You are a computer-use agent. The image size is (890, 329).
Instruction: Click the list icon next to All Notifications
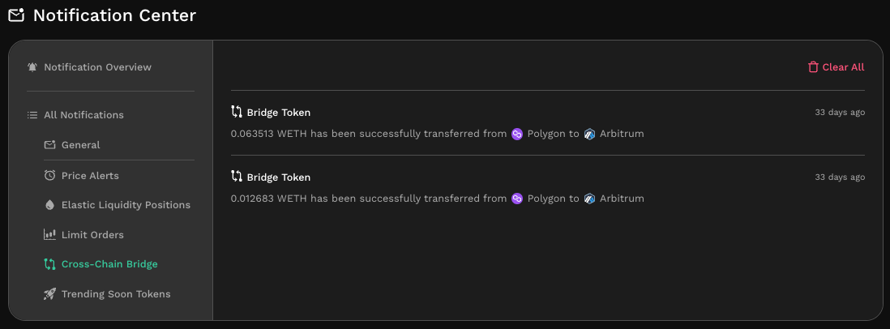click(x=32, y=115)
